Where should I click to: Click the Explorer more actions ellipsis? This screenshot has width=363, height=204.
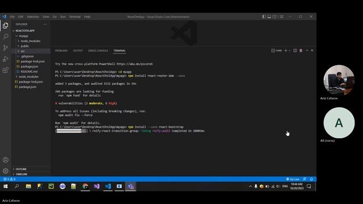point(45,24)
